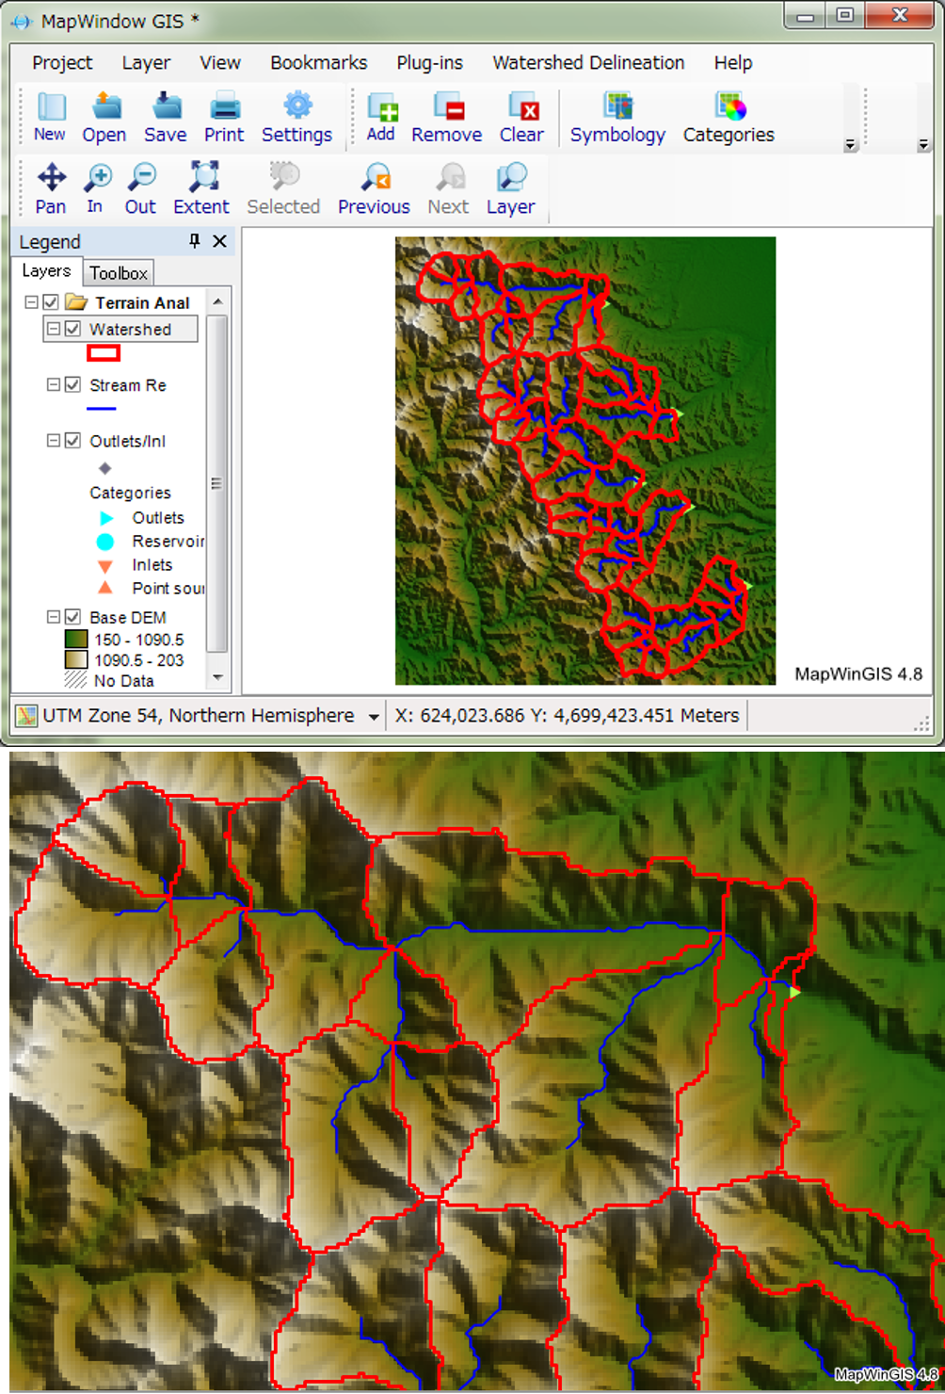Select the Watershed layer name

tap(130, 329)
